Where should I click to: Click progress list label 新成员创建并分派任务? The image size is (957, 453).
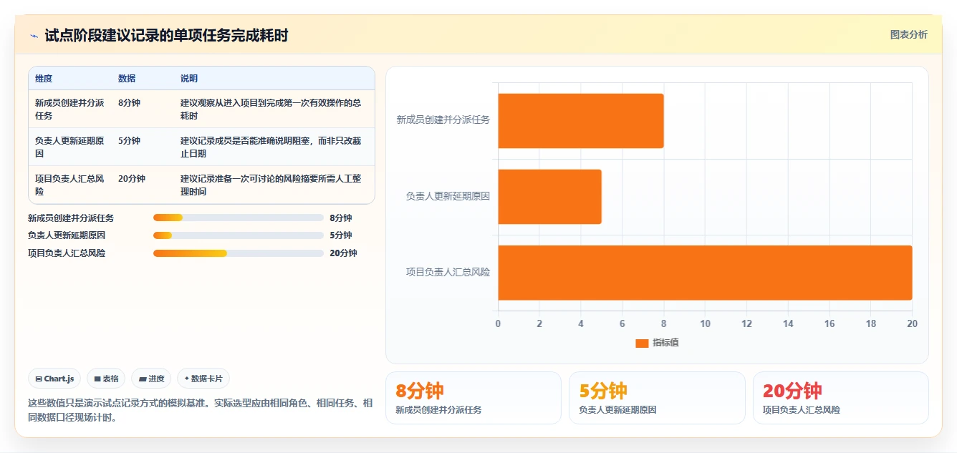click(71, 218)
